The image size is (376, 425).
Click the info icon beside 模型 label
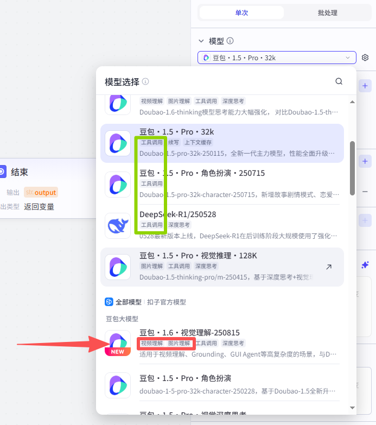click(x=230, y=41)
